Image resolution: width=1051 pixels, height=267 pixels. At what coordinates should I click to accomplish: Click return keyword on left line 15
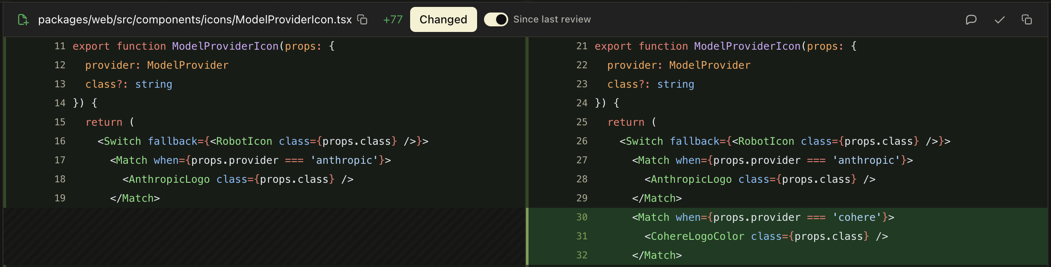[104, 122]
